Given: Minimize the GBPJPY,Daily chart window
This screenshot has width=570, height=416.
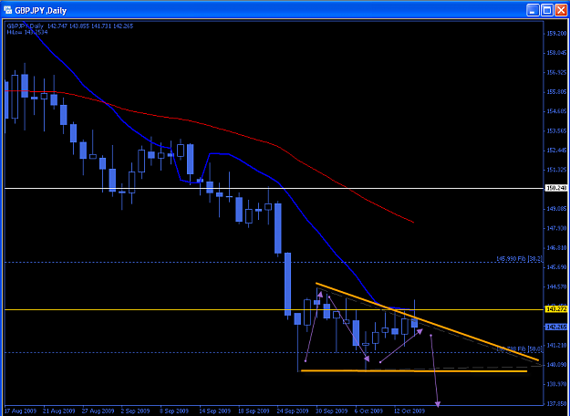Looking at the screenshot, I should tap(533, 10).
